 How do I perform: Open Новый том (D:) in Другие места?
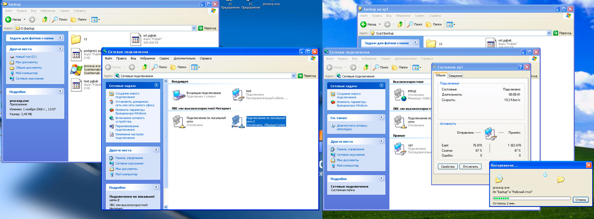click(x=26, y=57)
